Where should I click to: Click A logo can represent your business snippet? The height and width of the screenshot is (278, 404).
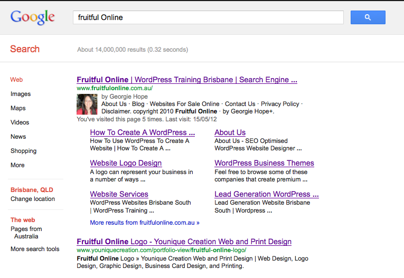tap(142, 176)
